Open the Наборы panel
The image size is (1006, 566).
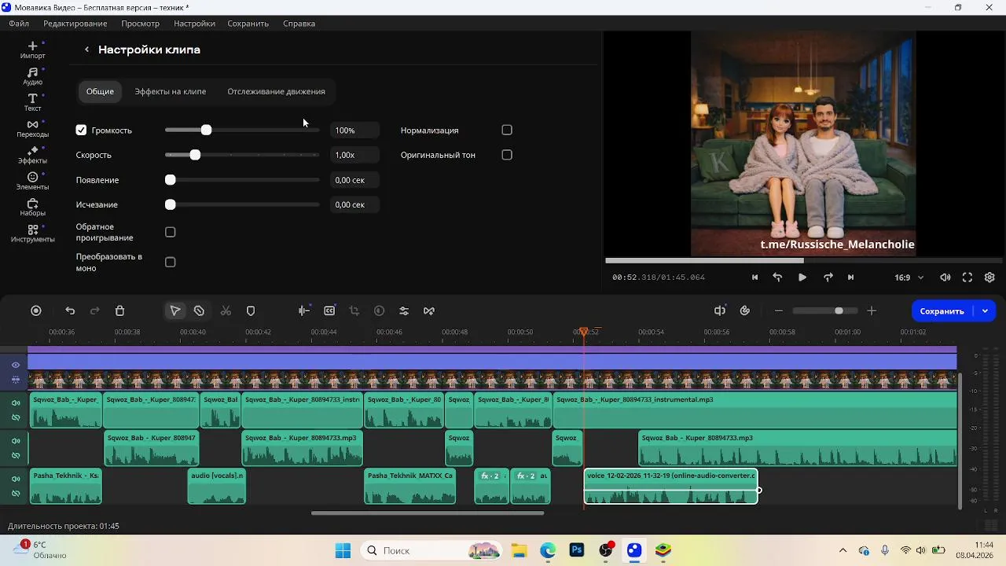32,207
